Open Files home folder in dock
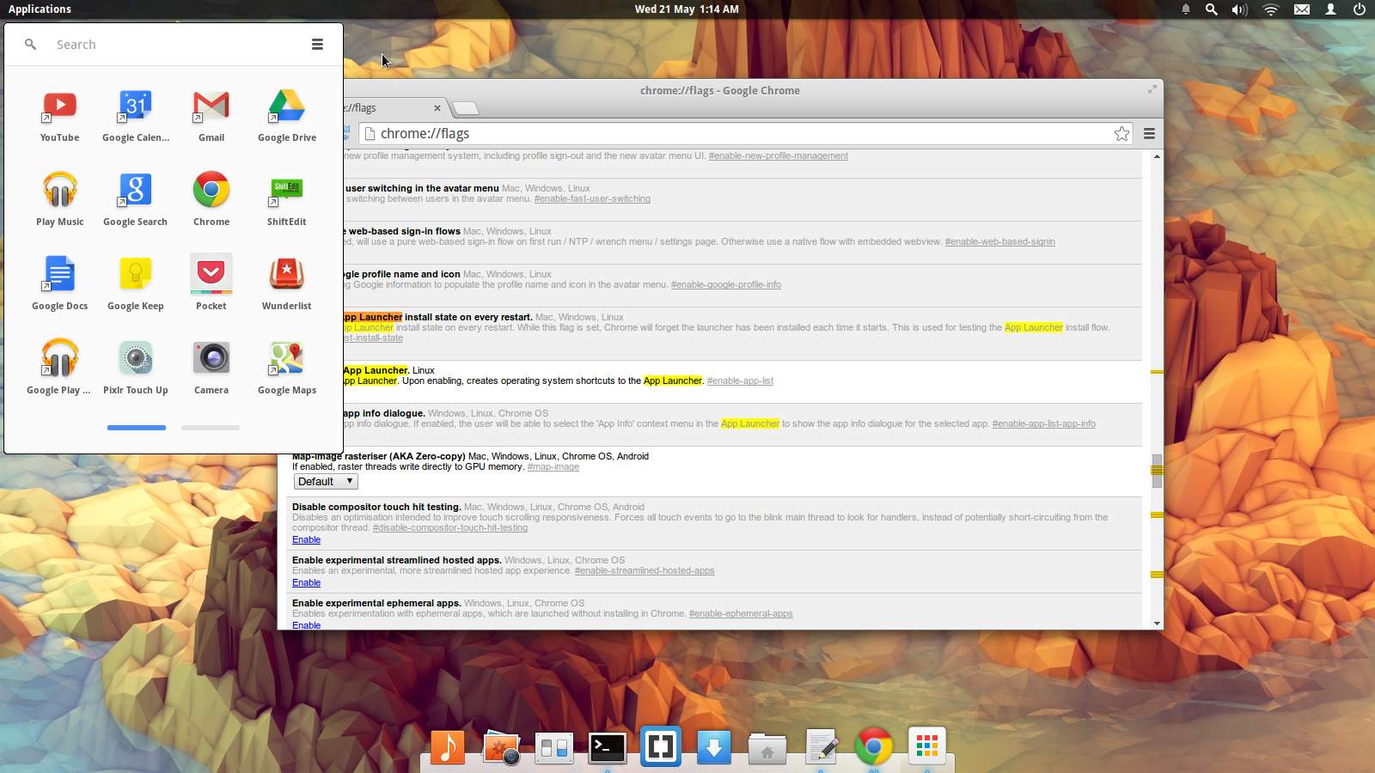 767,748
